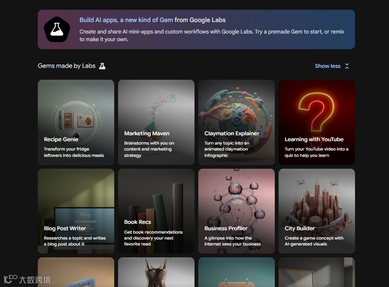This screenshot has height=287, width=389.
Task: Open the partially visible teal card with a calendar
Action: (x=237, y=272)
